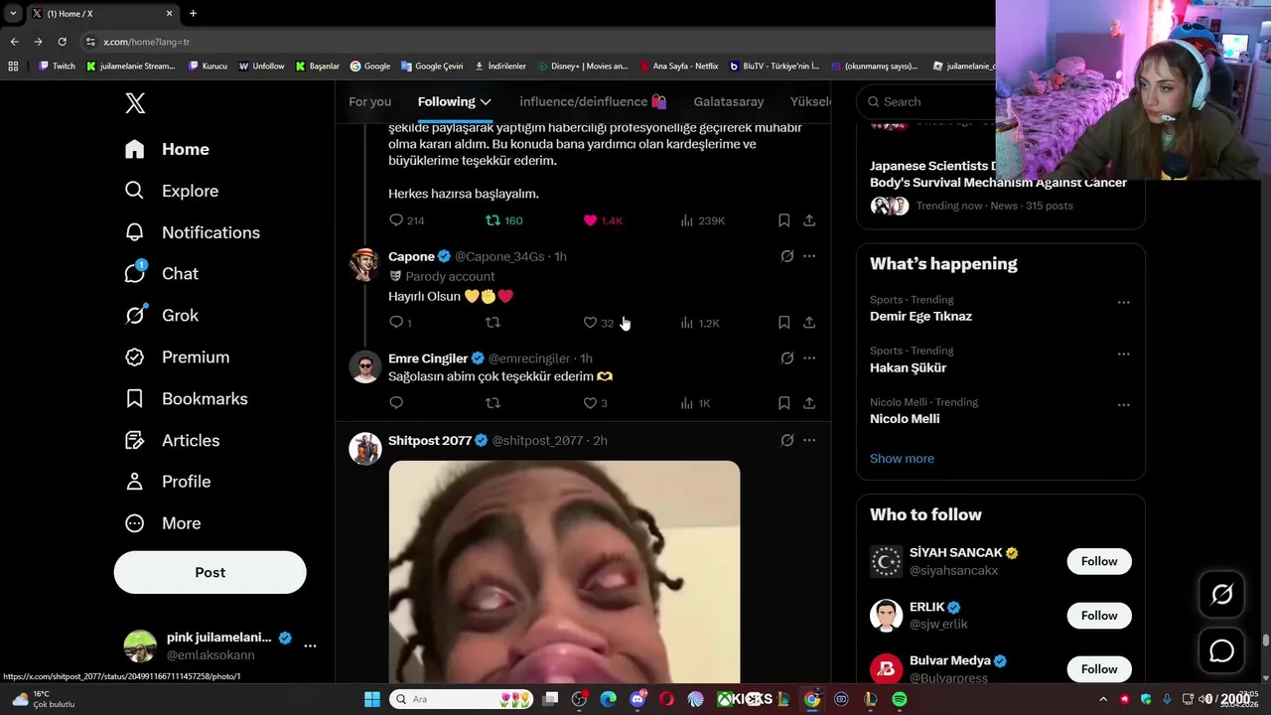Open Spotify from the taskbar
This screenshot has width=1271, height=715.
point(899,699)
